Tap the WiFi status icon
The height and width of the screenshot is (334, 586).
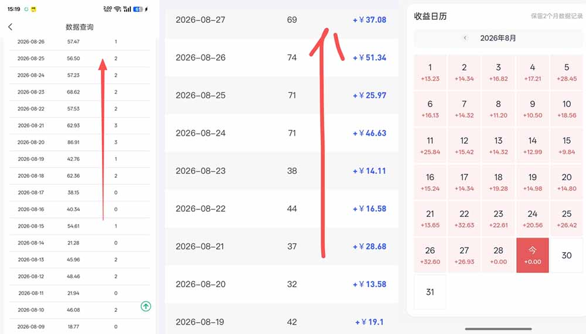click(x=117, y=9)
